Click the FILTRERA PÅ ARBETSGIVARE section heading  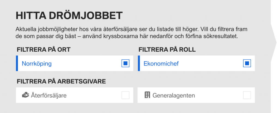61,81
